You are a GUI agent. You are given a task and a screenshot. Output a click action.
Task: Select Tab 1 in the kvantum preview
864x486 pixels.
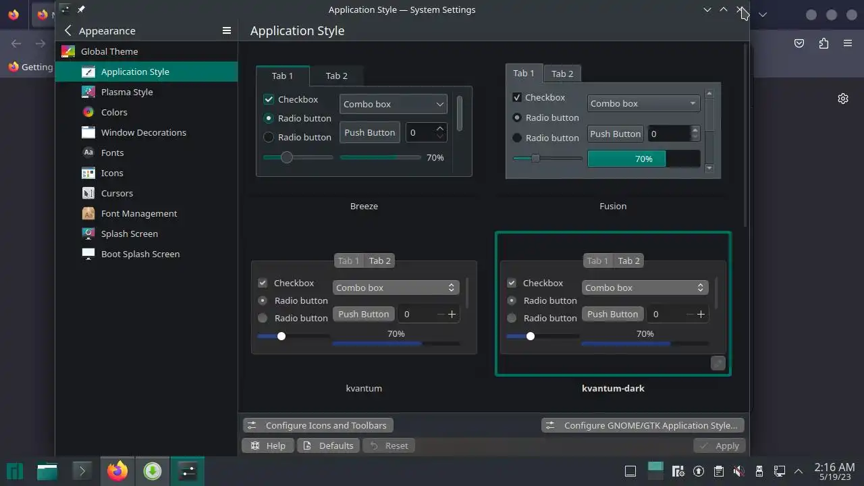coord(349,261)
